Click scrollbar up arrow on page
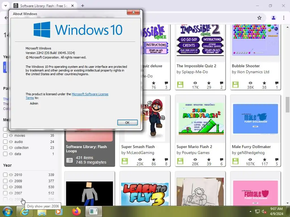Viewport: 290px width, 217px height. point(287,27)
